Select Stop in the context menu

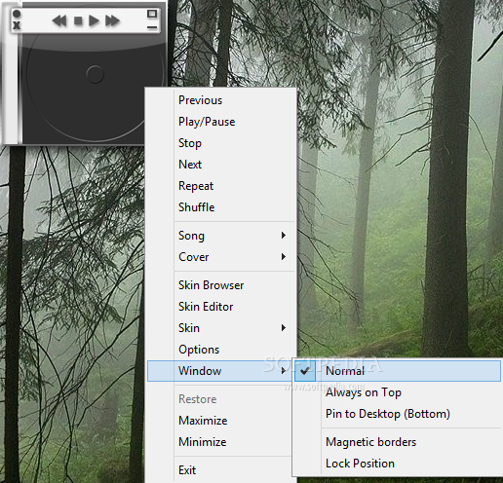[x=221, y=143]
